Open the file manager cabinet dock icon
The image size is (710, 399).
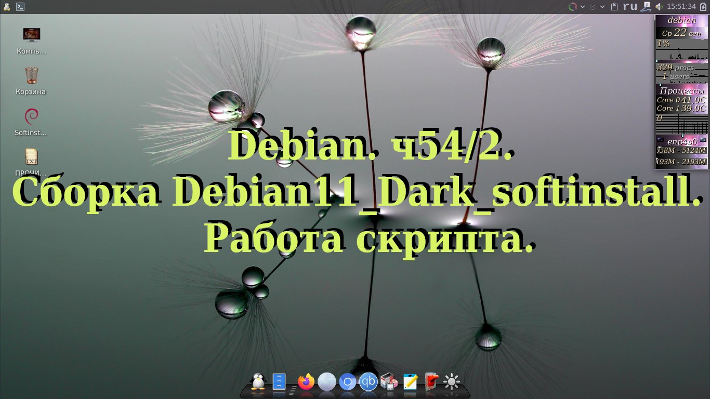point(279,382)
